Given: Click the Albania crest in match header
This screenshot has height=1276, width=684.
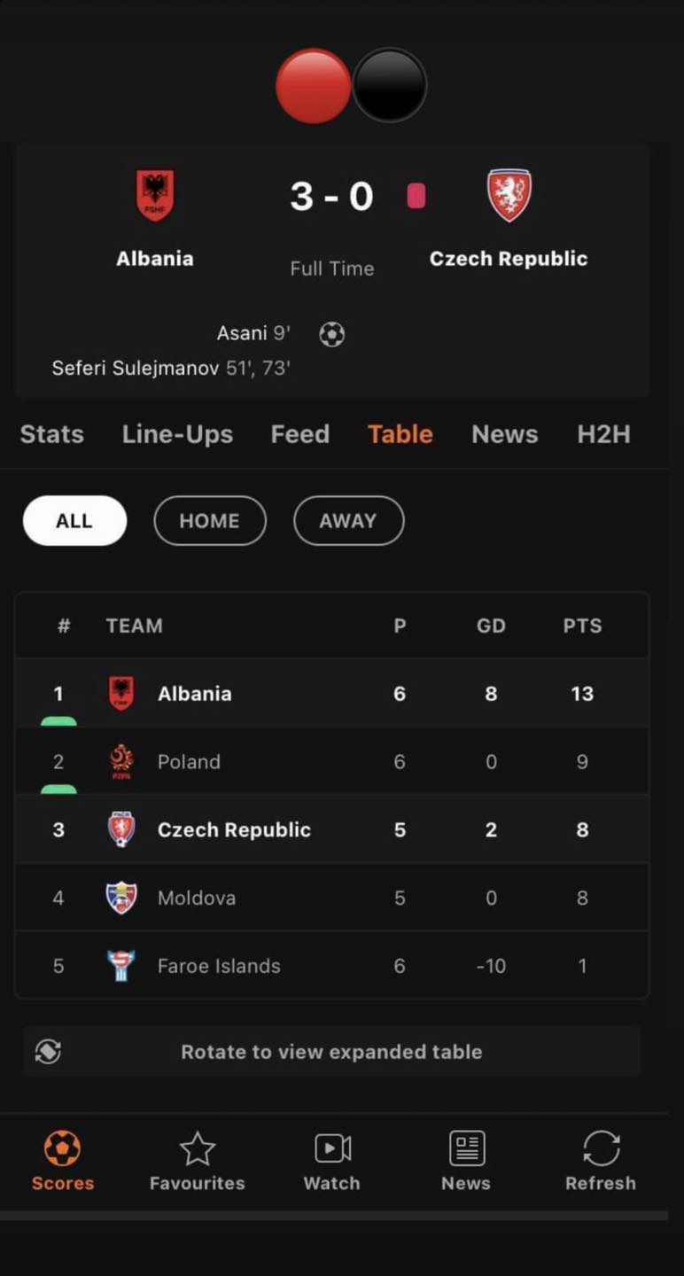Looking at the screenshot, I should [x=155, y=195].
